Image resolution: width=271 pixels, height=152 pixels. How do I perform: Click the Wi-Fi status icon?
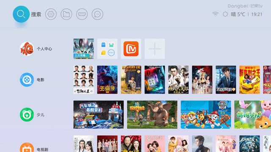[216, 14]
